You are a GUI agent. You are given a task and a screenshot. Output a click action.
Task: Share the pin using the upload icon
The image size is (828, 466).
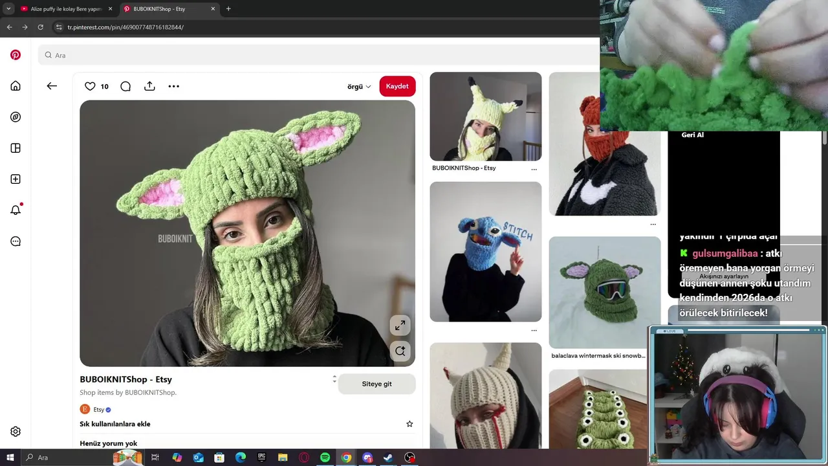coord(149,86)
